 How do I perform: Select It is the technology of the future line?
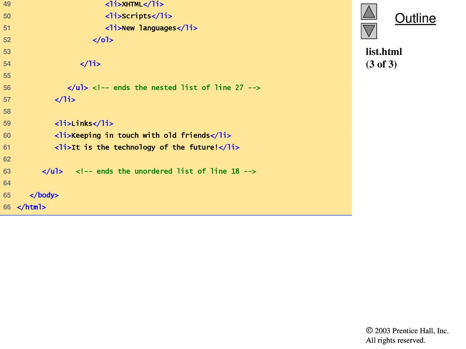[x=147, y=147]
